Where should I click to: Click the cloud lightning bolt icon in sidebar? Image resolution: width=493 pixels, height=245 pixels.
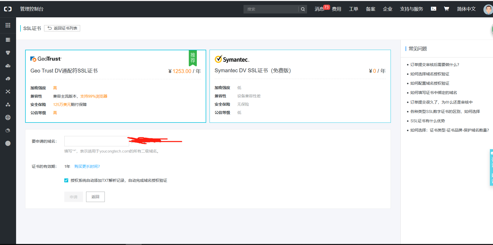click(x=8, y=78)
